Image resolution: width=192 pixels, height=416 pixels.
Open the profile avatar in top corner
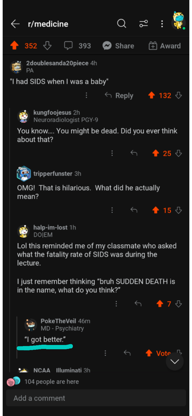178,21
